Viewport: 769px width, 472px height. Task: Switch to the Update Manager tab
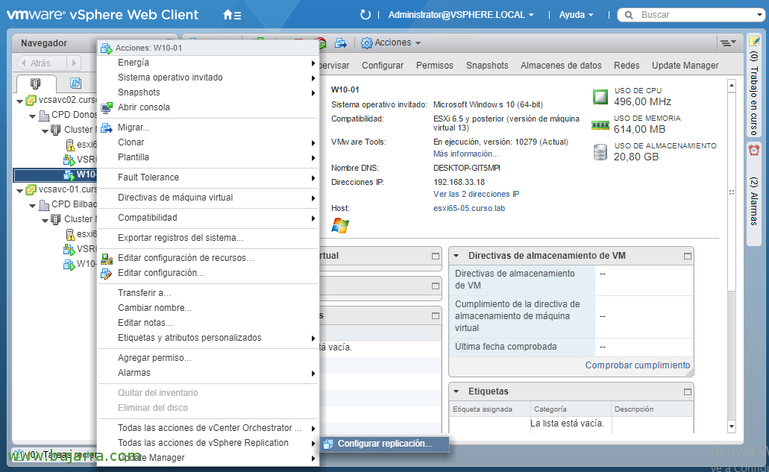pos(685,65)
